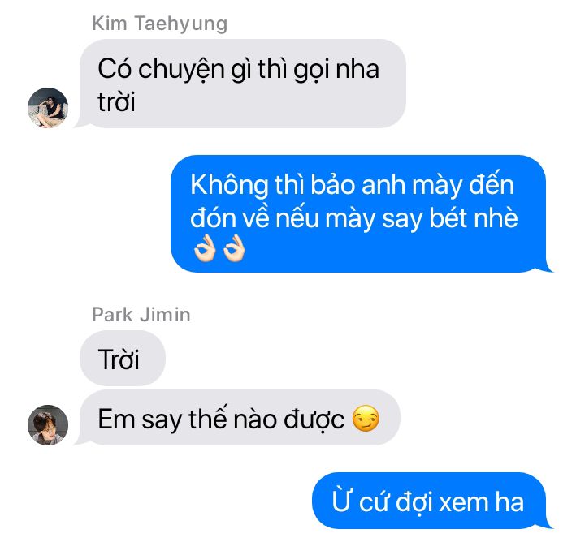Tap the Kim Taehyung sender name
Image resolution: width=585 pixels, height=555 pixels.
[x=160, y=24]
